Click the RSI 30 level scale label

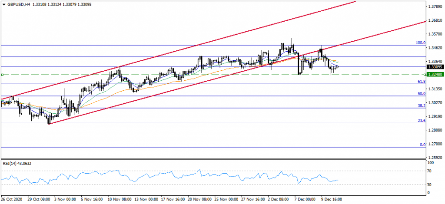click(430, 184)
